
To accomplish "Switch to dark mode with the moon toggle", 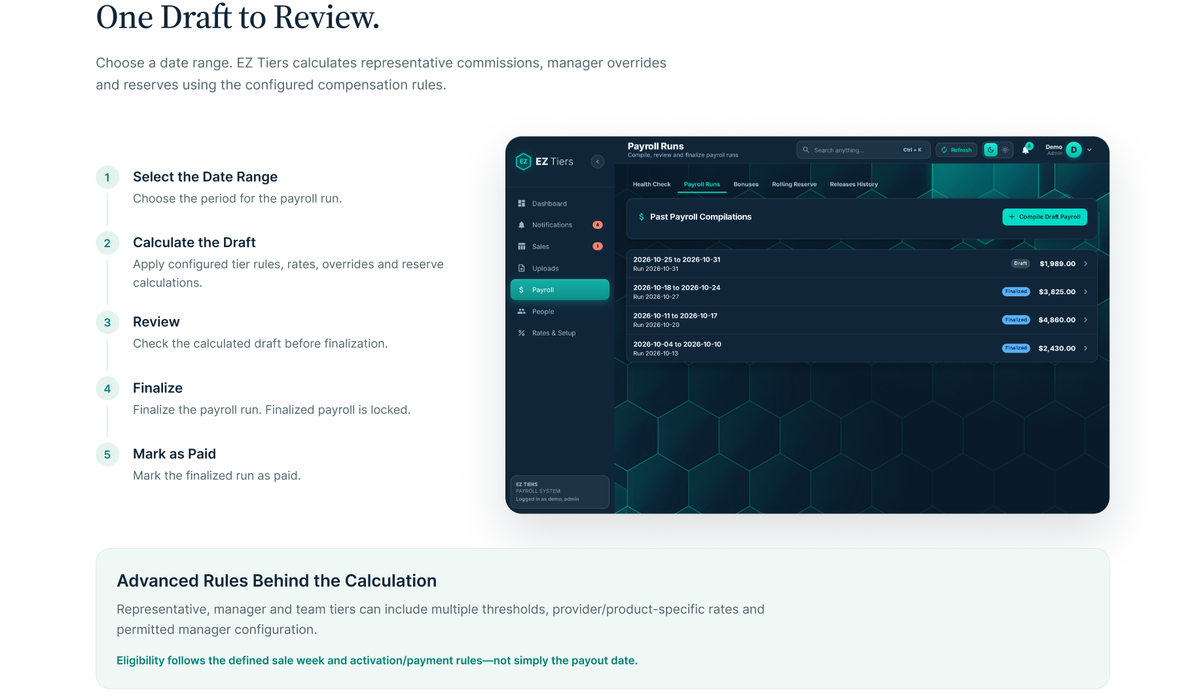I will coord(991,150).
